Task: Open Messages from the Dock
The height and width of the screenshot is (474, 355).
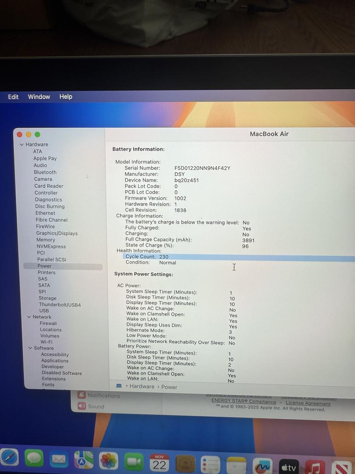Action: point(34,459)
